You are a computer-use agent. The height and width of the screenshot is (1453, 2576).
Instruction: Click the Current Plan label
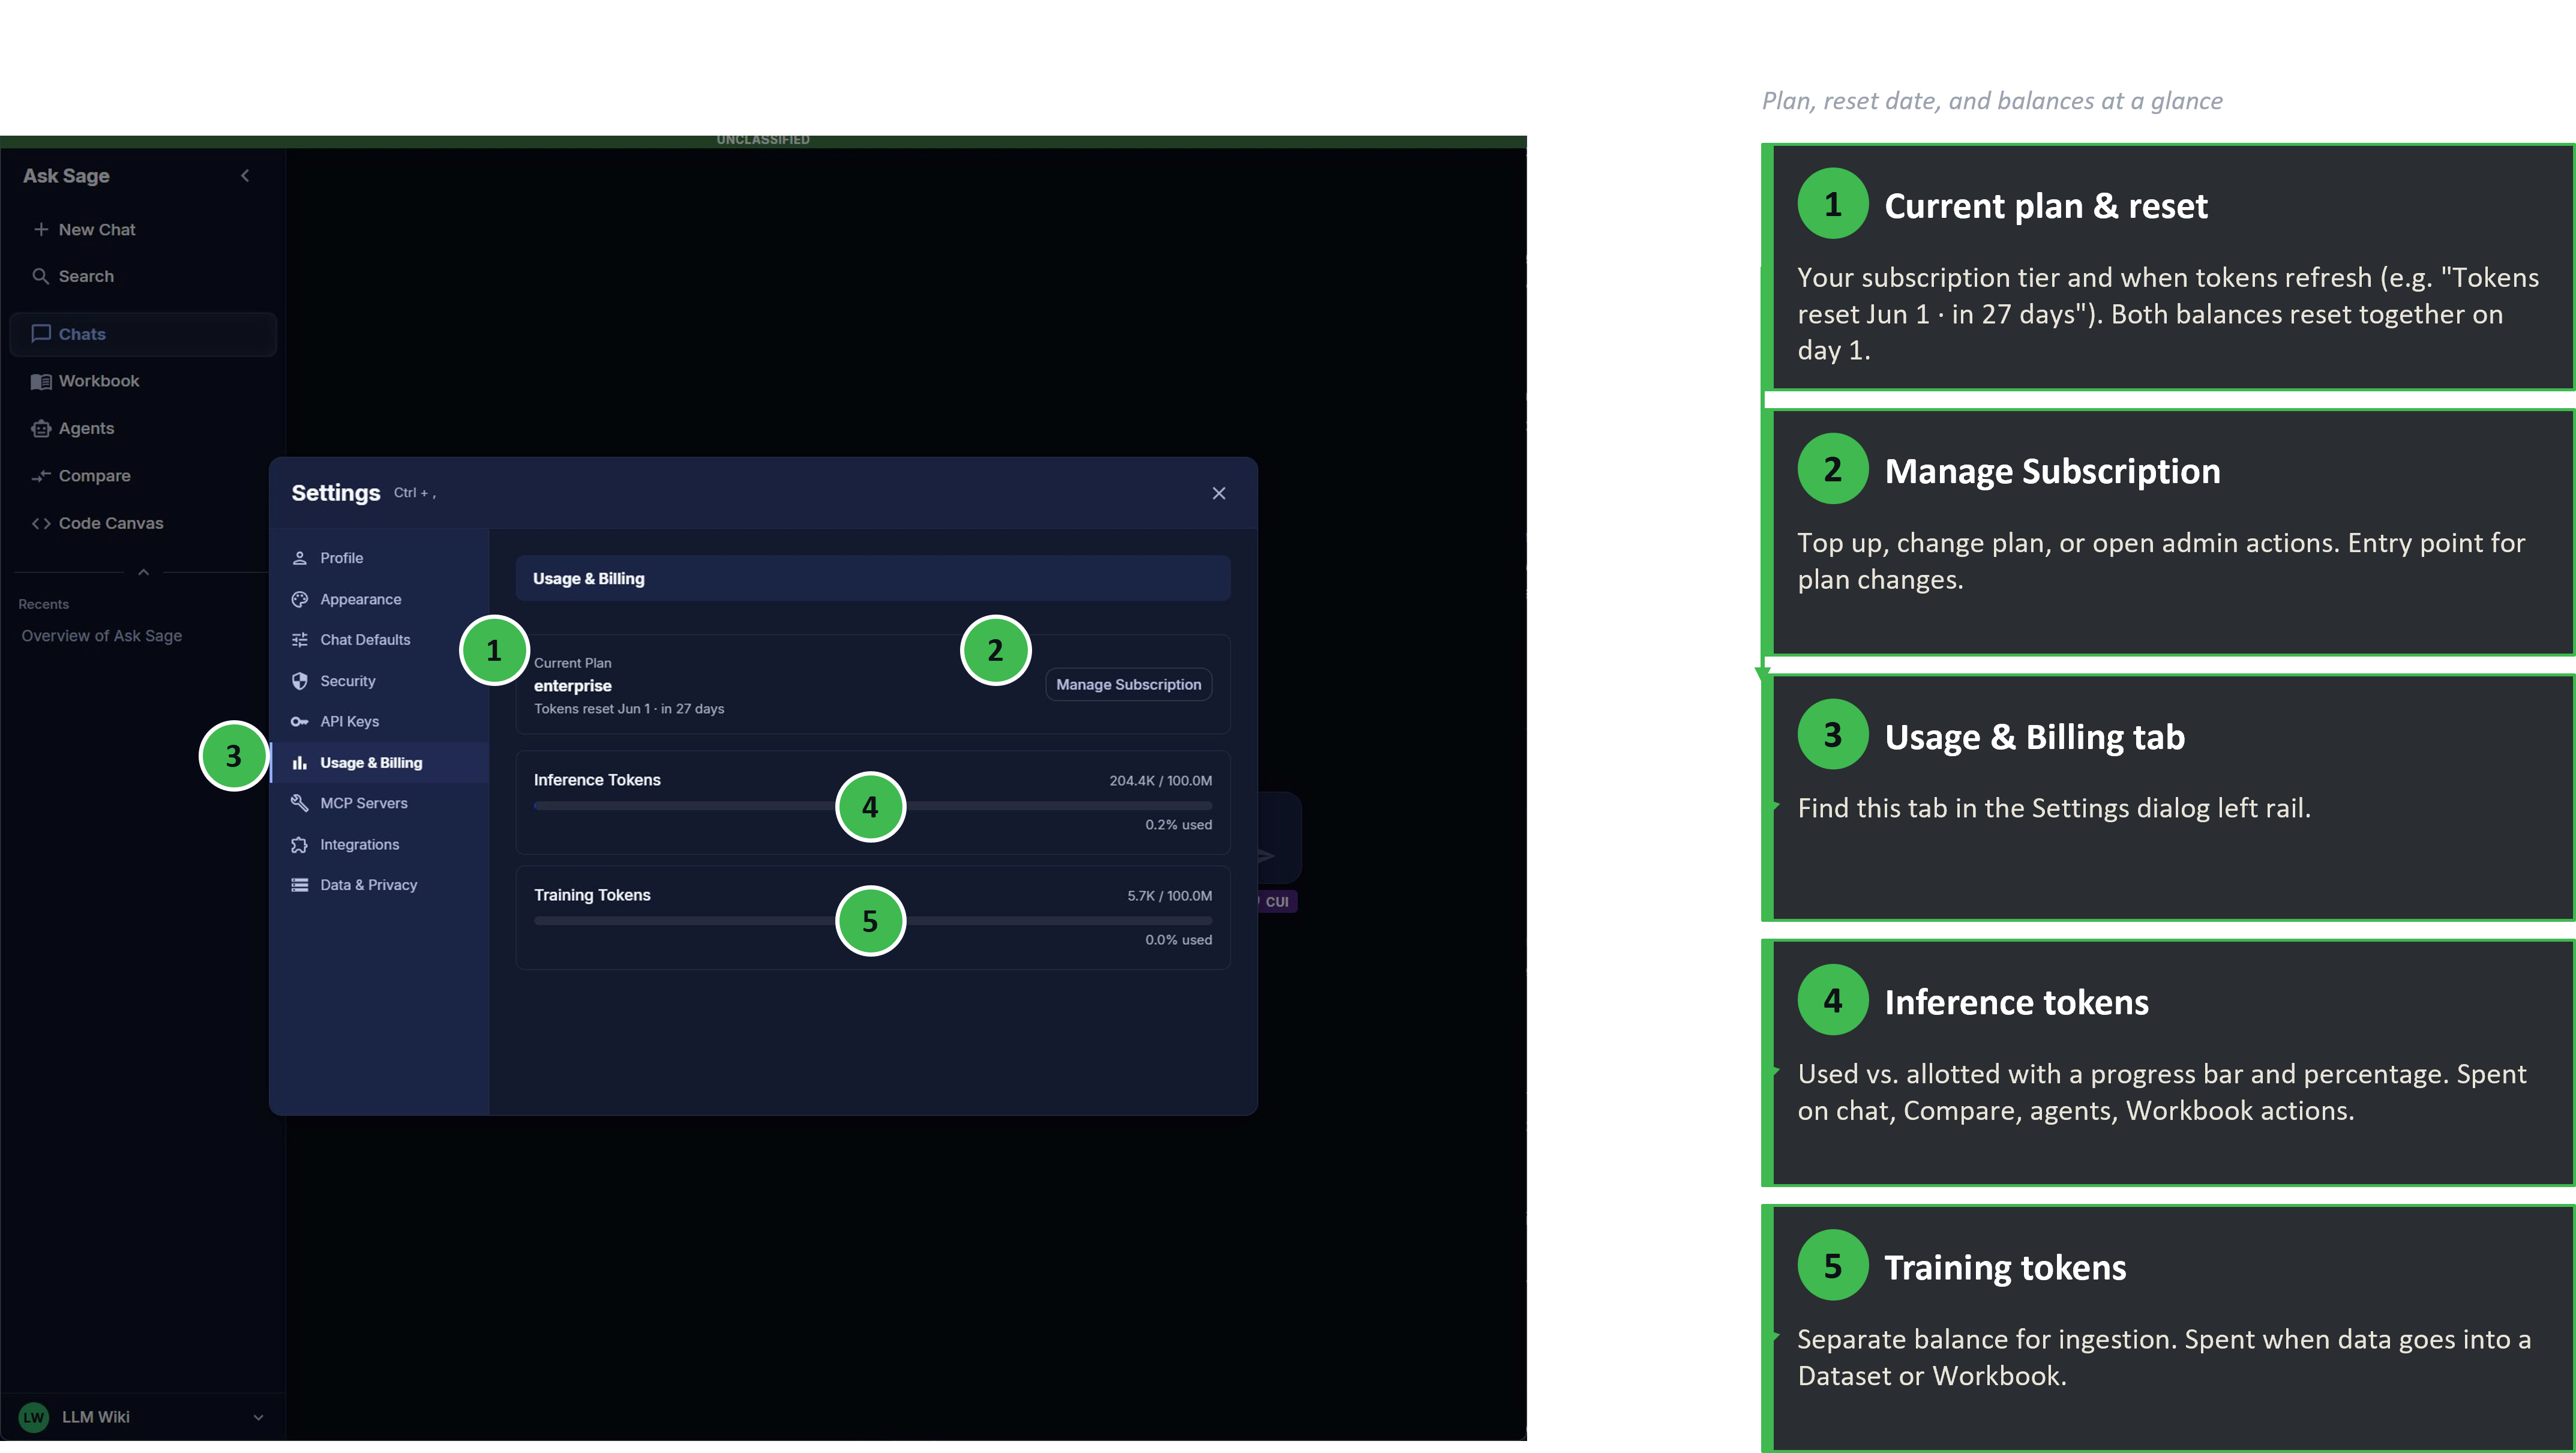tap(572, 663)
